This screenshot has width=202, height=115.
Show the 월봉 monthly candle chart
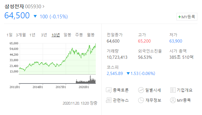[x=91, y=35]
